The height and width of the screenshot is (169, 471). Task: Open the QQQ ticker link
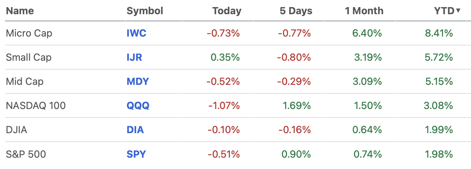138,106
